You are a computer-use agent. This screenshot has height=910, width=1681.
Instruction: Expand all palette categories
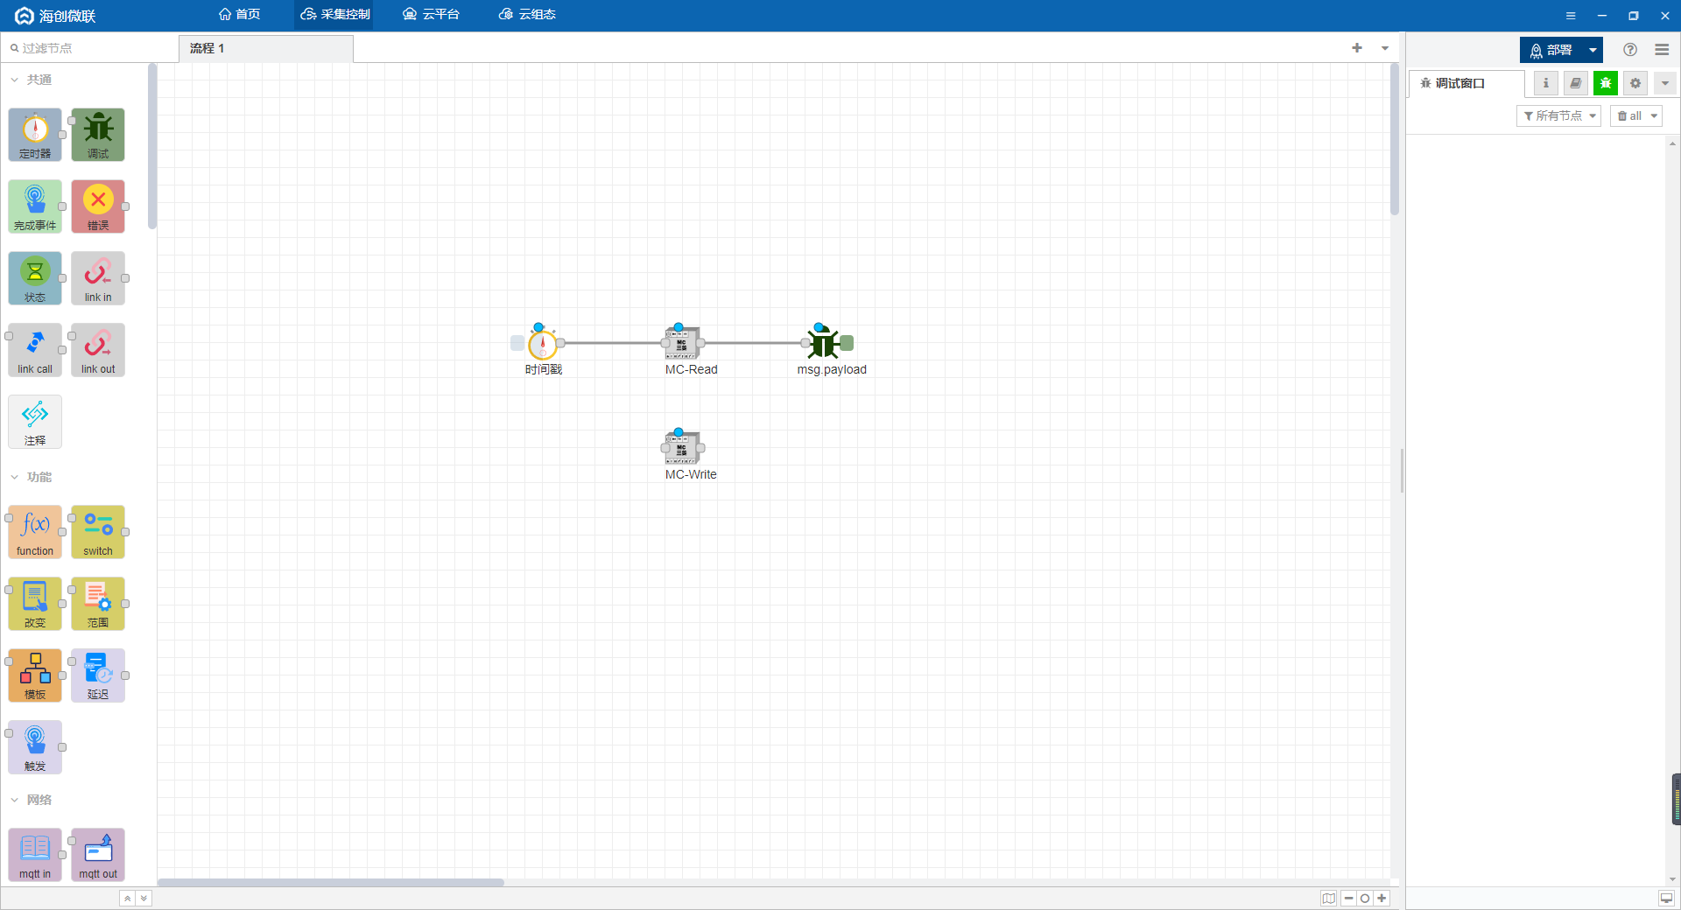[x=144, y=899]
